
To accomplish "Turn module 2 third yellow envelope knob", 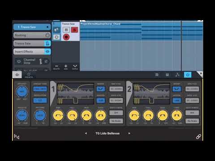I will click(x=163, y=115).
